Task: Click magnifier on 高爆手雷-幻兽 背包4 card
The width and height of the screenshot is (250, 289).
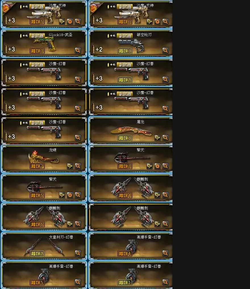Action: 165,253
